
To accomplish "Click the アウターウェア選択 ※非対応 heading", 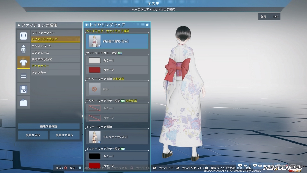I will [105, 79].
